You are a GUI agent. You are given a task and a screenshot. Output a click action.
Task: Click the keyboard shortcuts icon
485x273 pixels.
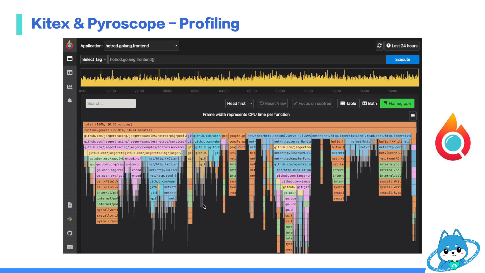coord(70,247)
